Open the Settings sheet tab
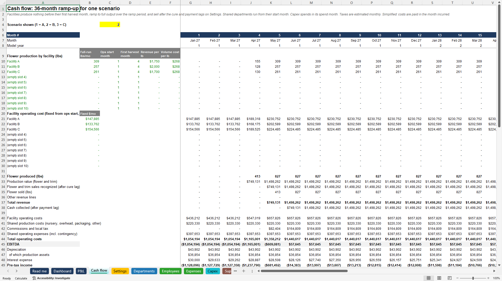 (x=120, y=271)
